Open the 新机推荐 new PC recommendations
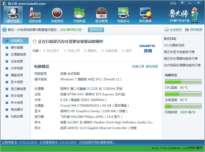 click(145, 15)
